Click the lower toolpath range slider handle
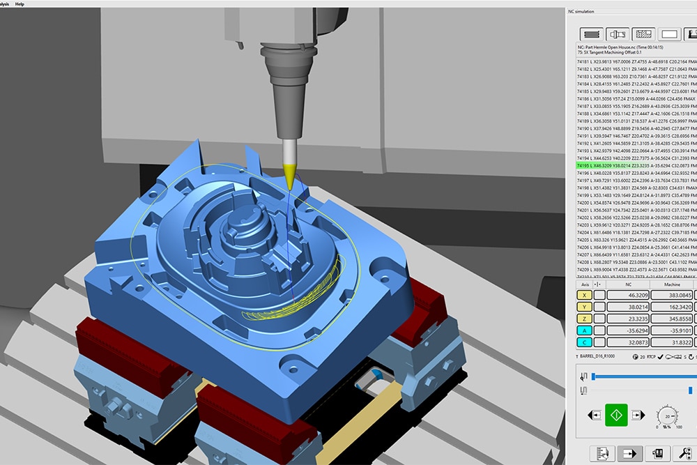The width and height of the screenshot is (697, 465). click(x=690, y=390)
